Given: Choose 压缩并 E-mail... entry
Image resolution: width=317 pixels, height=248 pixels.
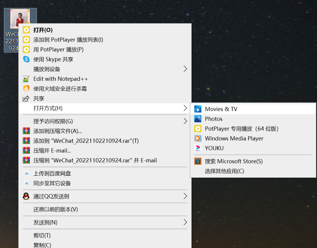Looking at the screenshot, I should [x=105, y=151].
